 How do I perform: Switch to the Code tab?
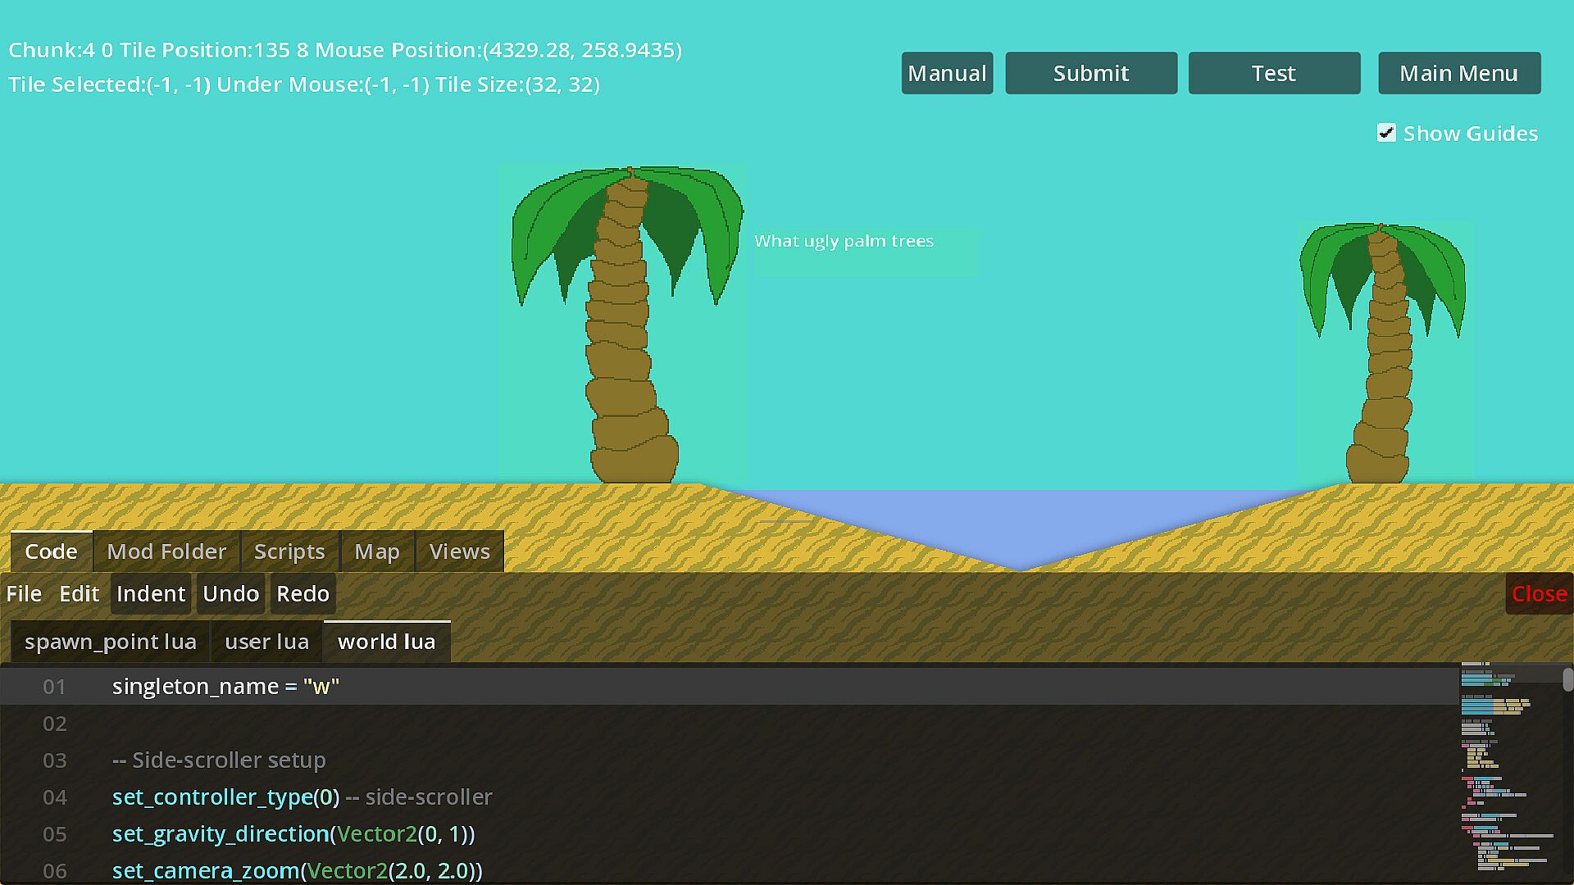pos(51,551)
